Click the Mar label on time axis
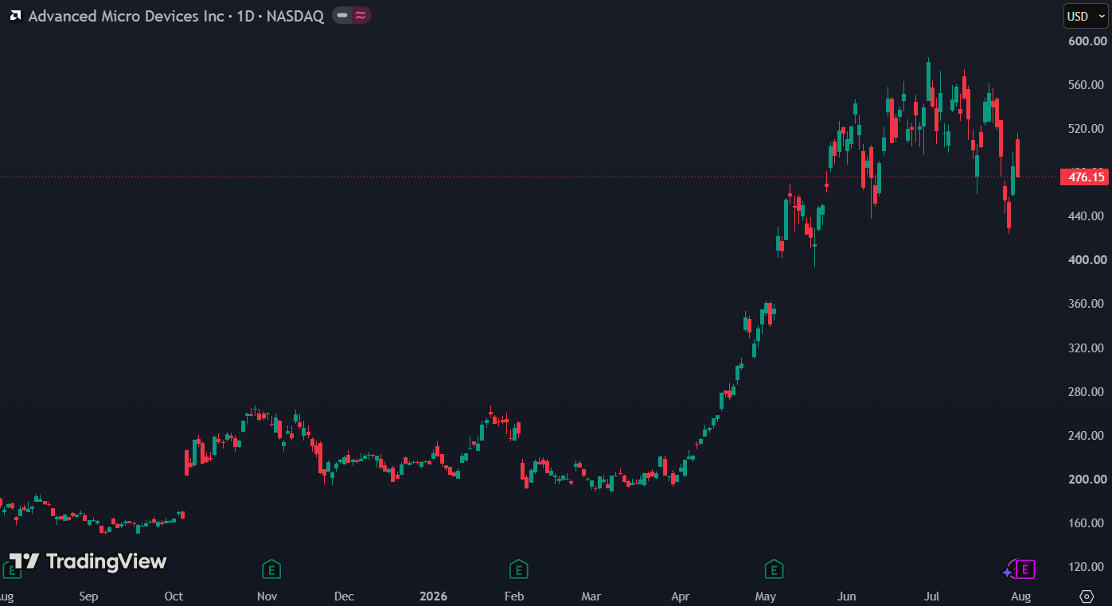This screenshot has width=1112, height=606. click(x=591, y=596)
